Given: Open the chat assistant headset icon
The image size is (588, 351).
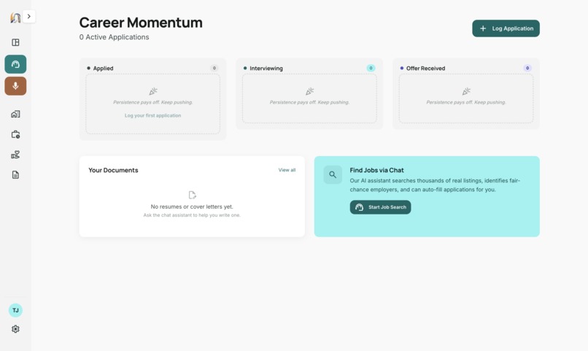Looking at the screenshot, I should point(15,64).
